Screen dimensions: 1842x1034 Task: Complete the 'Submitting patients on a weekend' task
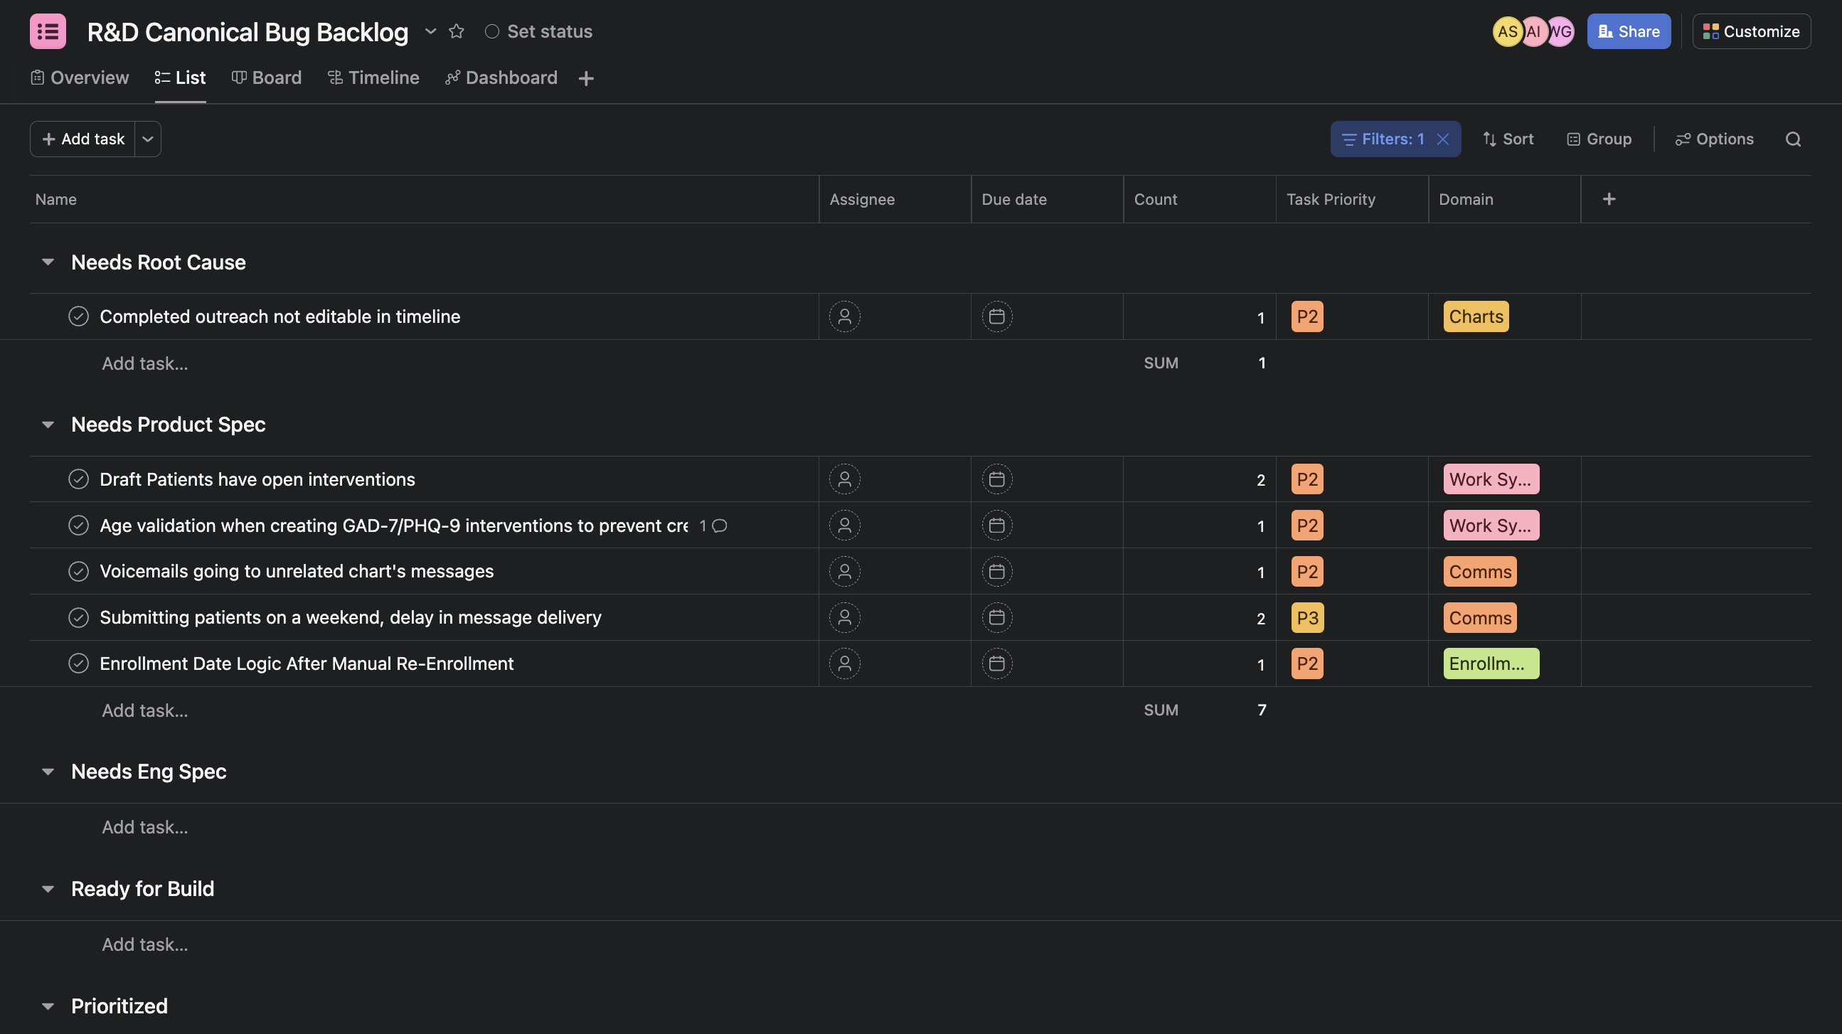click(x=79, y=617)
